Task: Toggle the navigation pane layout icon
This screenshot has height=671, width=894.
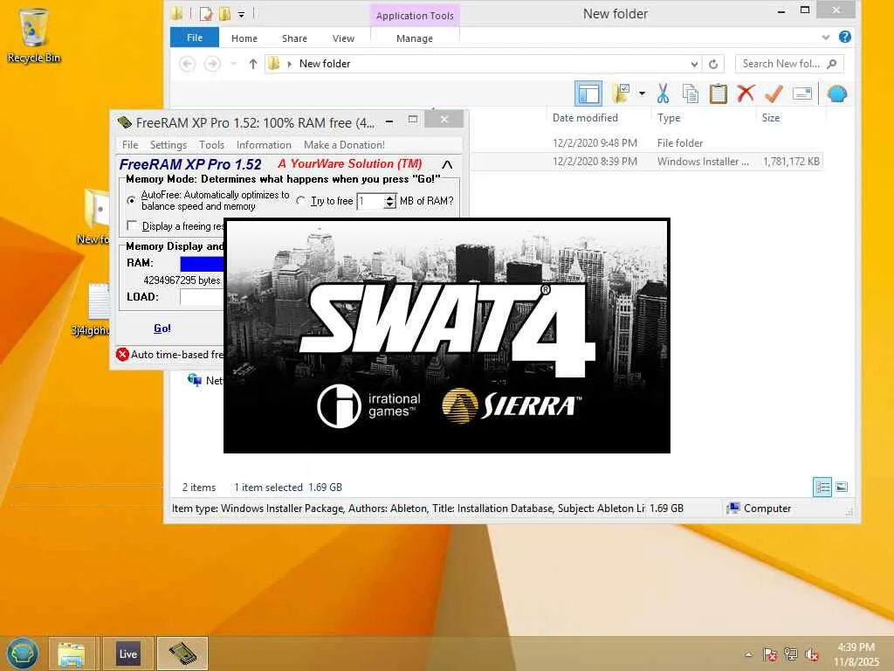Action: click(x=588, y=93)
